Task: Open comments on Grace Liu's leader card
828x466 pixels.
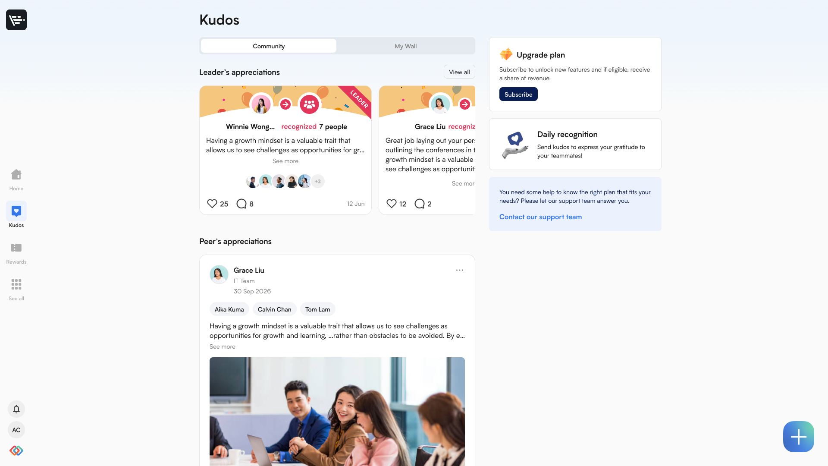Action: click(420, 204)
